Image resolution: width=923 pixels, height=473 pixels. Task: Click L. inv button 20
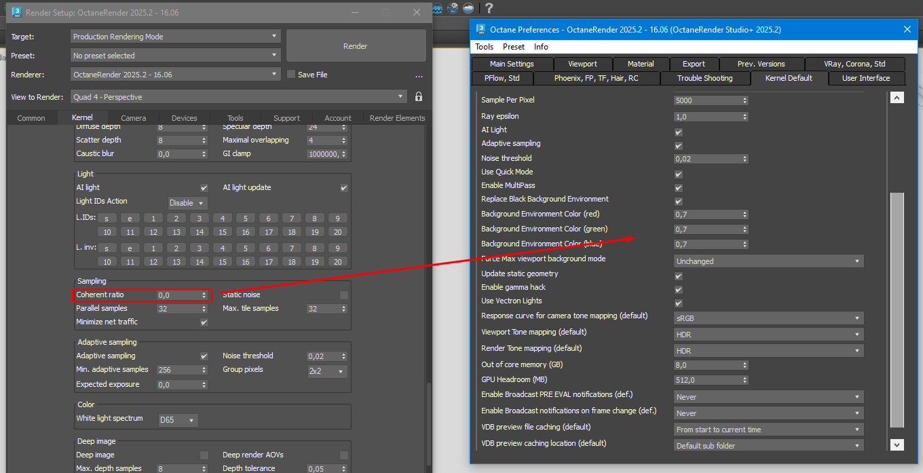337,262
